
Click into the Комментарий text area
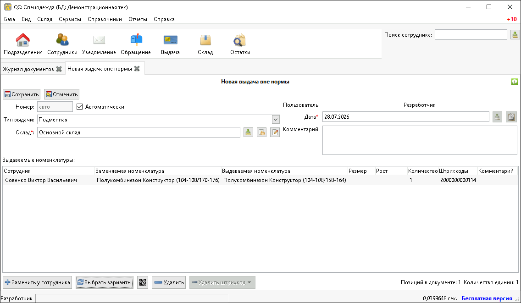[x=420, y=140]
